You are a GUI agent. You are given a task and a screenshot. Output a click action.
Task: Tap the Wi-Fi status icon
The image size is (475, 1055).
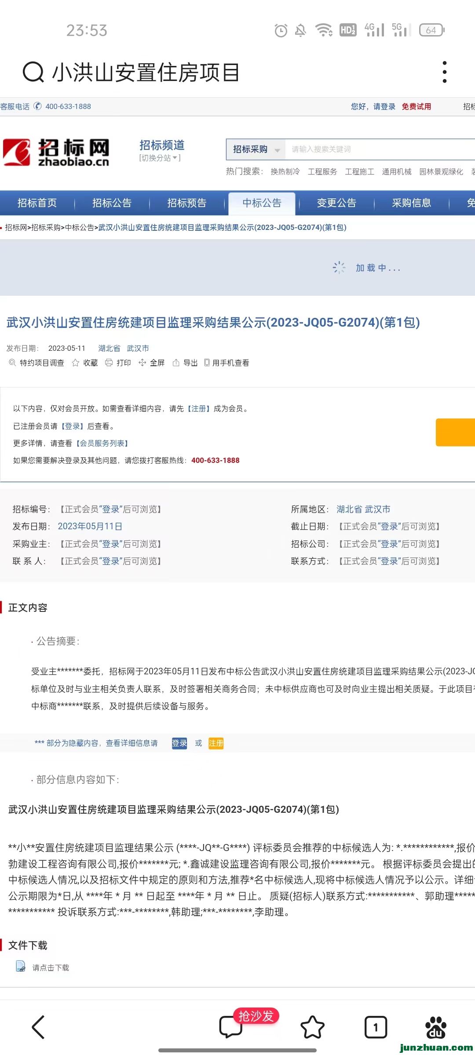coord(324,30)
